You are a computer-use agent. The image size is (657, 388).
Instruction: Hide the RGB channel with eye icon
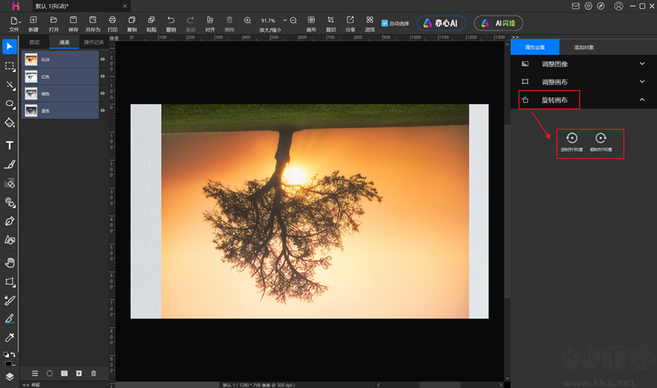click(x=103, y=59)
